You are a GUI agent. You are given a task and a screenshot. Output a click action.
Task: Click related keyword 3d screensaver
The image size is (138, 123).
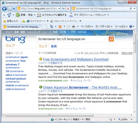coord(15,71)
